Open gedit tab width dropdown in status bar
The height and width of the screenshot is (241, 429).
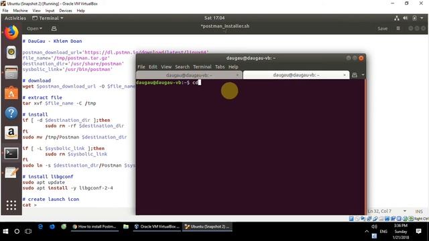click(x=405, y=212)
